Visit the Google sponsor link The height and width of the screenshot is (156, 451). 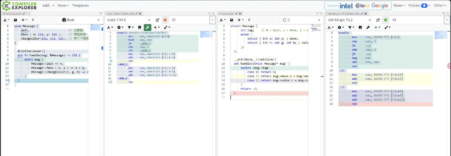(x=380, y=6)
